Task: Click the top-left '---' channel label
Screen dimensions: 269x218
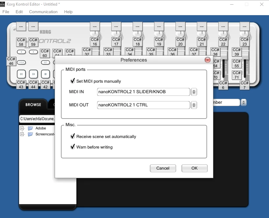Action: pyautogui.click(x=21, y=27)
